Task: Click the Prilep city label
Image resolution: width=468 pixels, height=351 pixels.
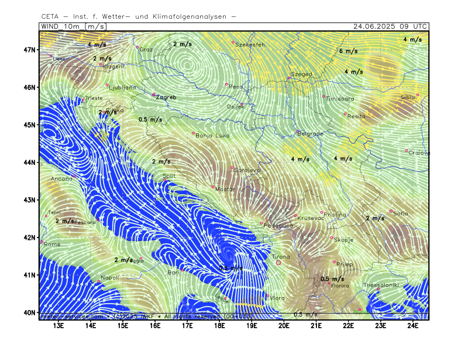Action: tap(345, 264)
